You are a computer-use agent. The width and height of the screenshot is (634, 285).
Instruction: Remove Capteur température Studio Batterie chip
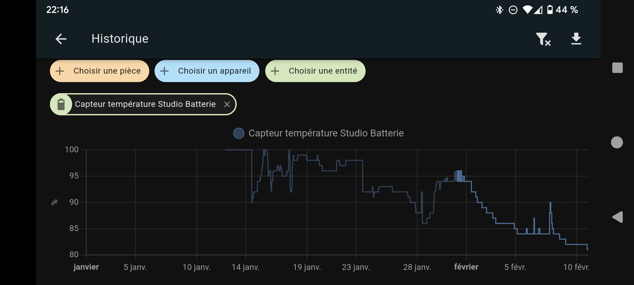pyautogui.click(x=227, y=104)
